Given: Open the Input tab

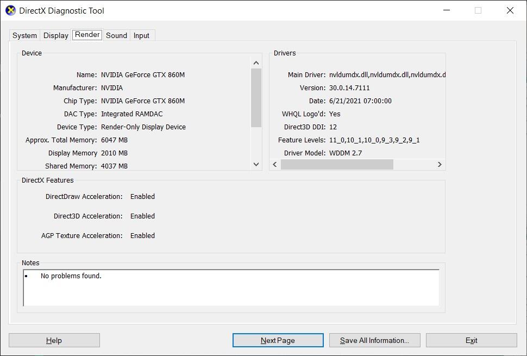Looking at the screenshot, I should click(x=141, y=35).
